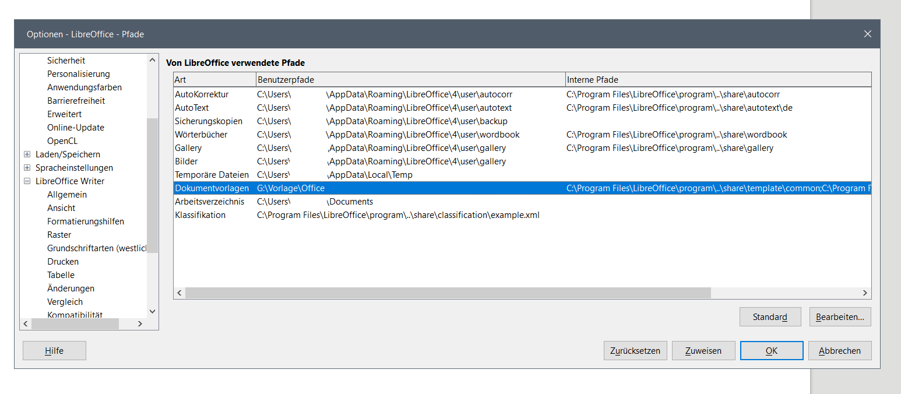The width and height of the screenshot is (901, 394).
Task: Select the Bilder path row
Action: click(x=522, y=161)
